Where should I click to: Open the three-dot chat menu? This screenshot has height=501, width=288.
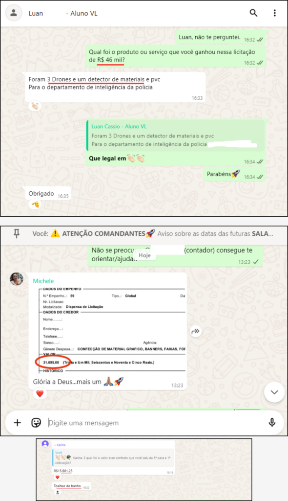275,13
